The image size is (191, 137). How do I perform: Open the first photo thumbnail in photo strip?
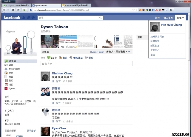[50, 41]
